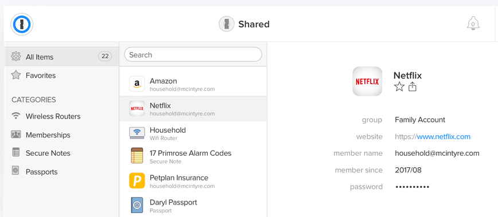Select All Items in the sidebar
The width and height of the screenshot is (498, 217).
pyautogui.click(x=61, y=57)
